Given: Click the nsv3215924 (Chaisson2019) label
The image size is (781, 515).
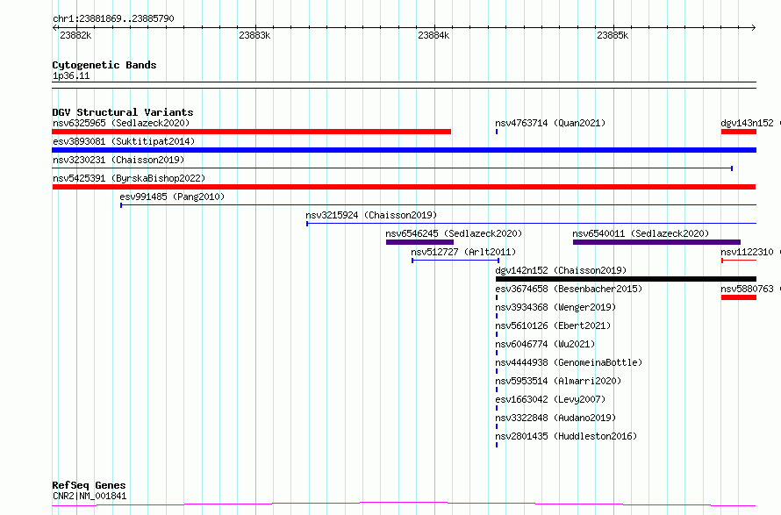Looking at the screenshot, I should 371,215.
